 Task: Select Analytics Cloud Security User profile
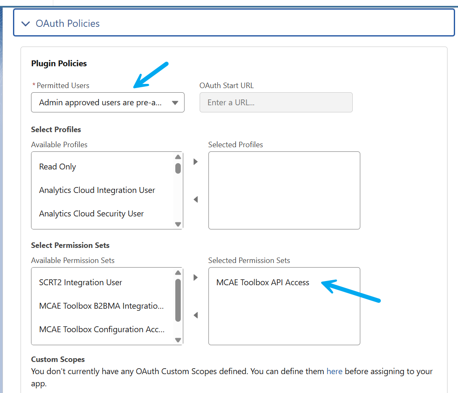pyautogui.click(x=91, y=213)
